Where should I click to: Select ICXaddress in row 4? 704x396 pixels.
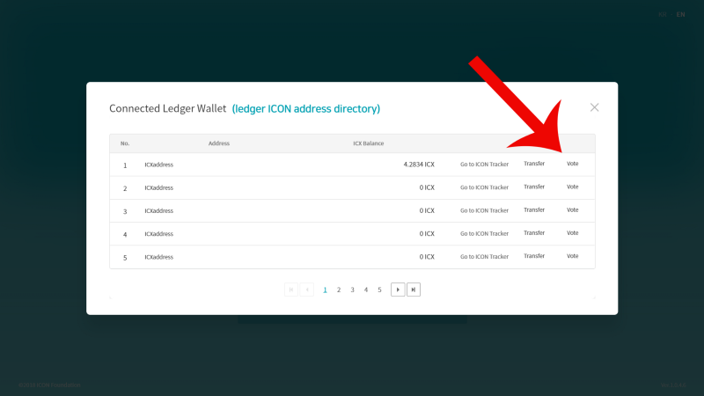point(159,234)
